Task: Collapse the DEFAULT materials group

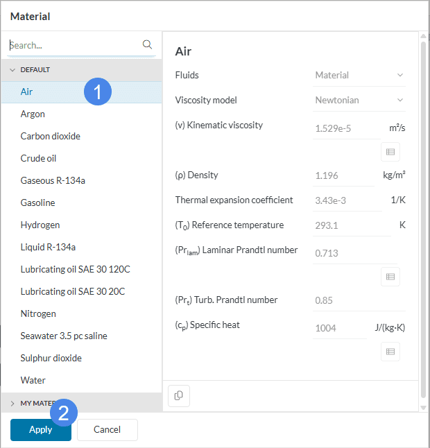Action: tap(12, 70)
